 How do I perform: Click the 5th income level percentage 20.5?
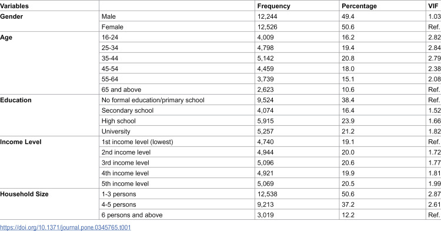click(348, 184)
